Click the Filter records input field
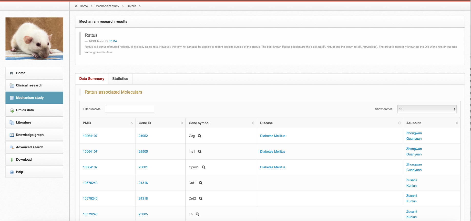Screen dimensions: 471x221 129,109
